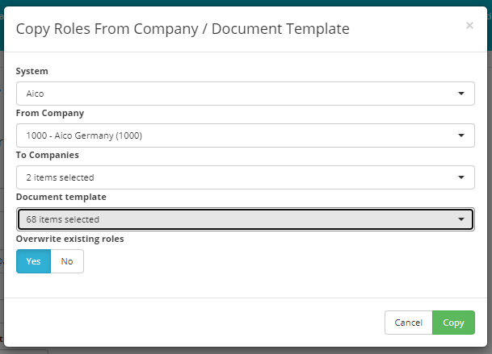This screenshot has height=354, width=492.
Task: Click the System dropdown arrow icon
Action: coord(461,94)
